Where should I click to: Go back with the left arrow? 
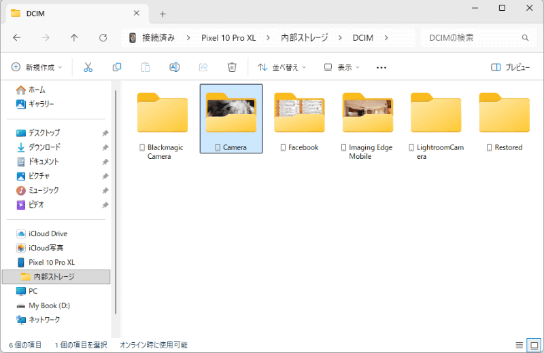(x=16, y=38)
